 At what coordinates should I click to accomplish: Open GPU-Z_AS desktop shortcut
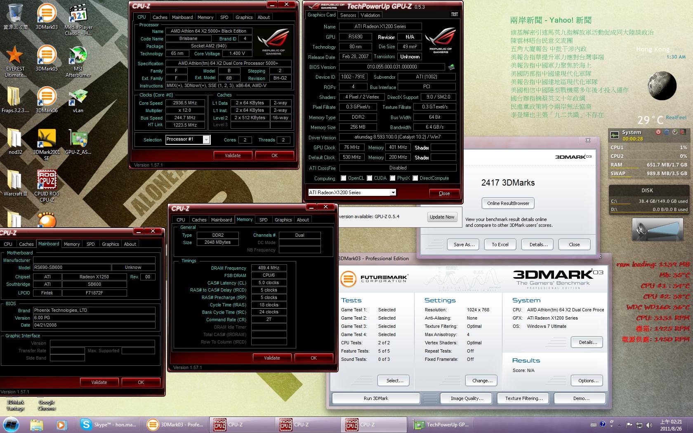click(x=78, y=141)
